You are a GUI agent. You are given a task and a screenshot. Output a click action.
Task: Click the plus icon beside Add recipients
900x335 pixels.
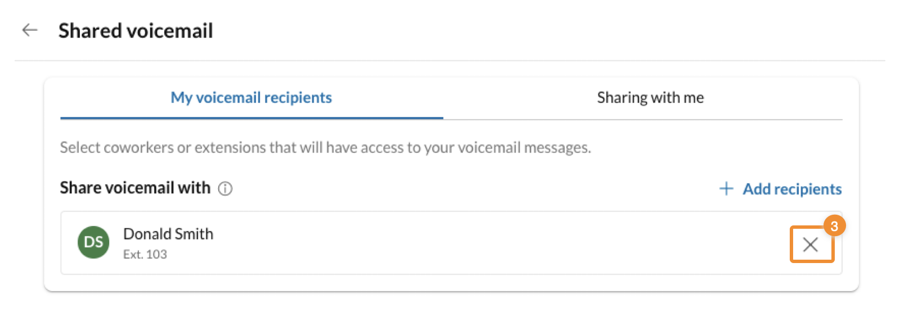(727, 189)
